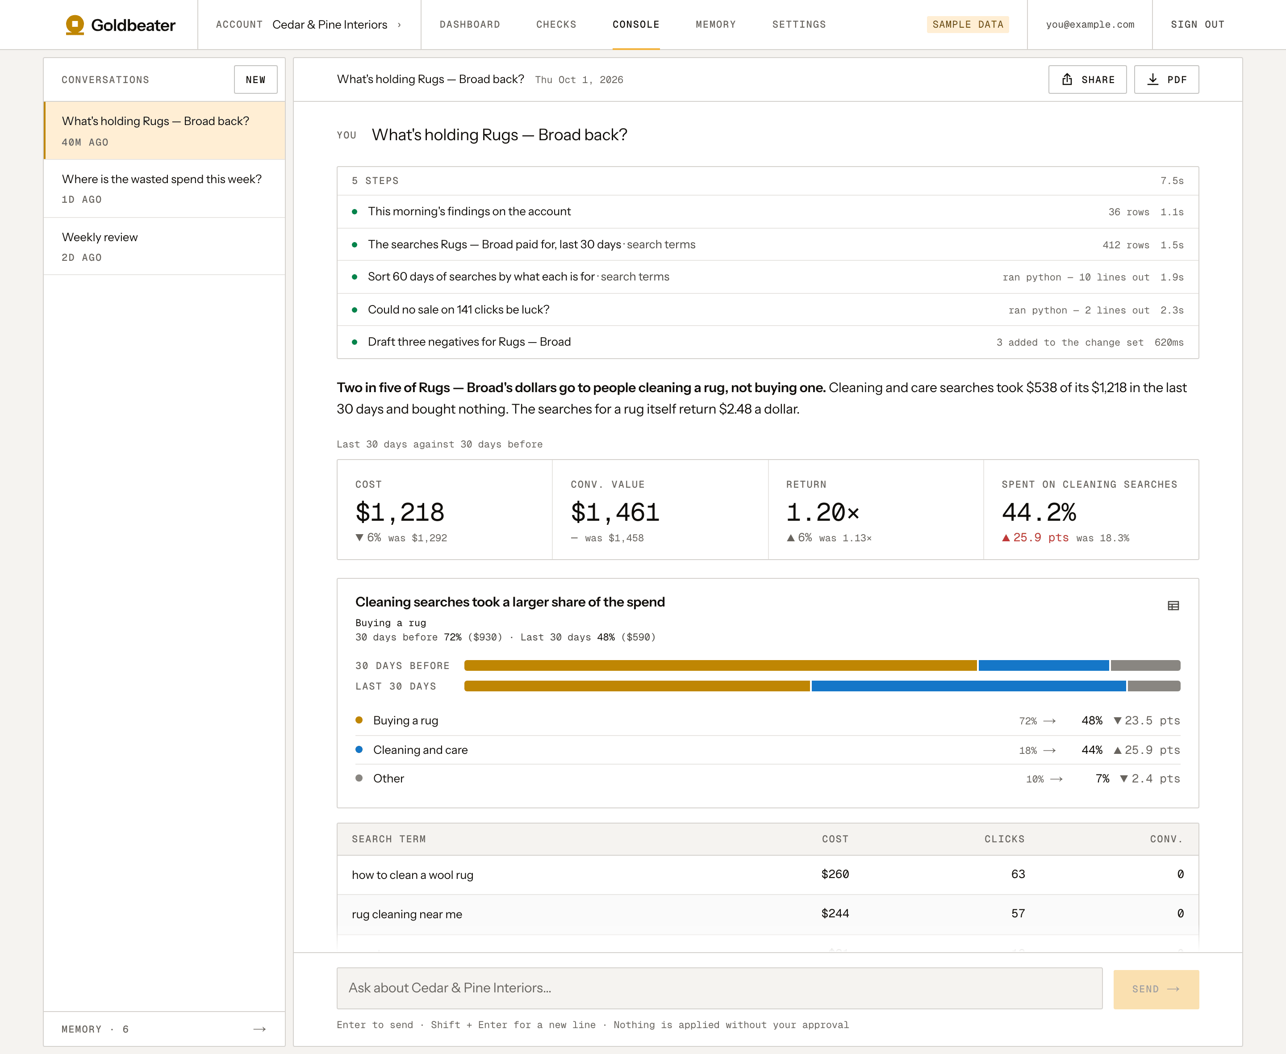Click the Conv. Value $1,461 card

[x=660, y=510]
